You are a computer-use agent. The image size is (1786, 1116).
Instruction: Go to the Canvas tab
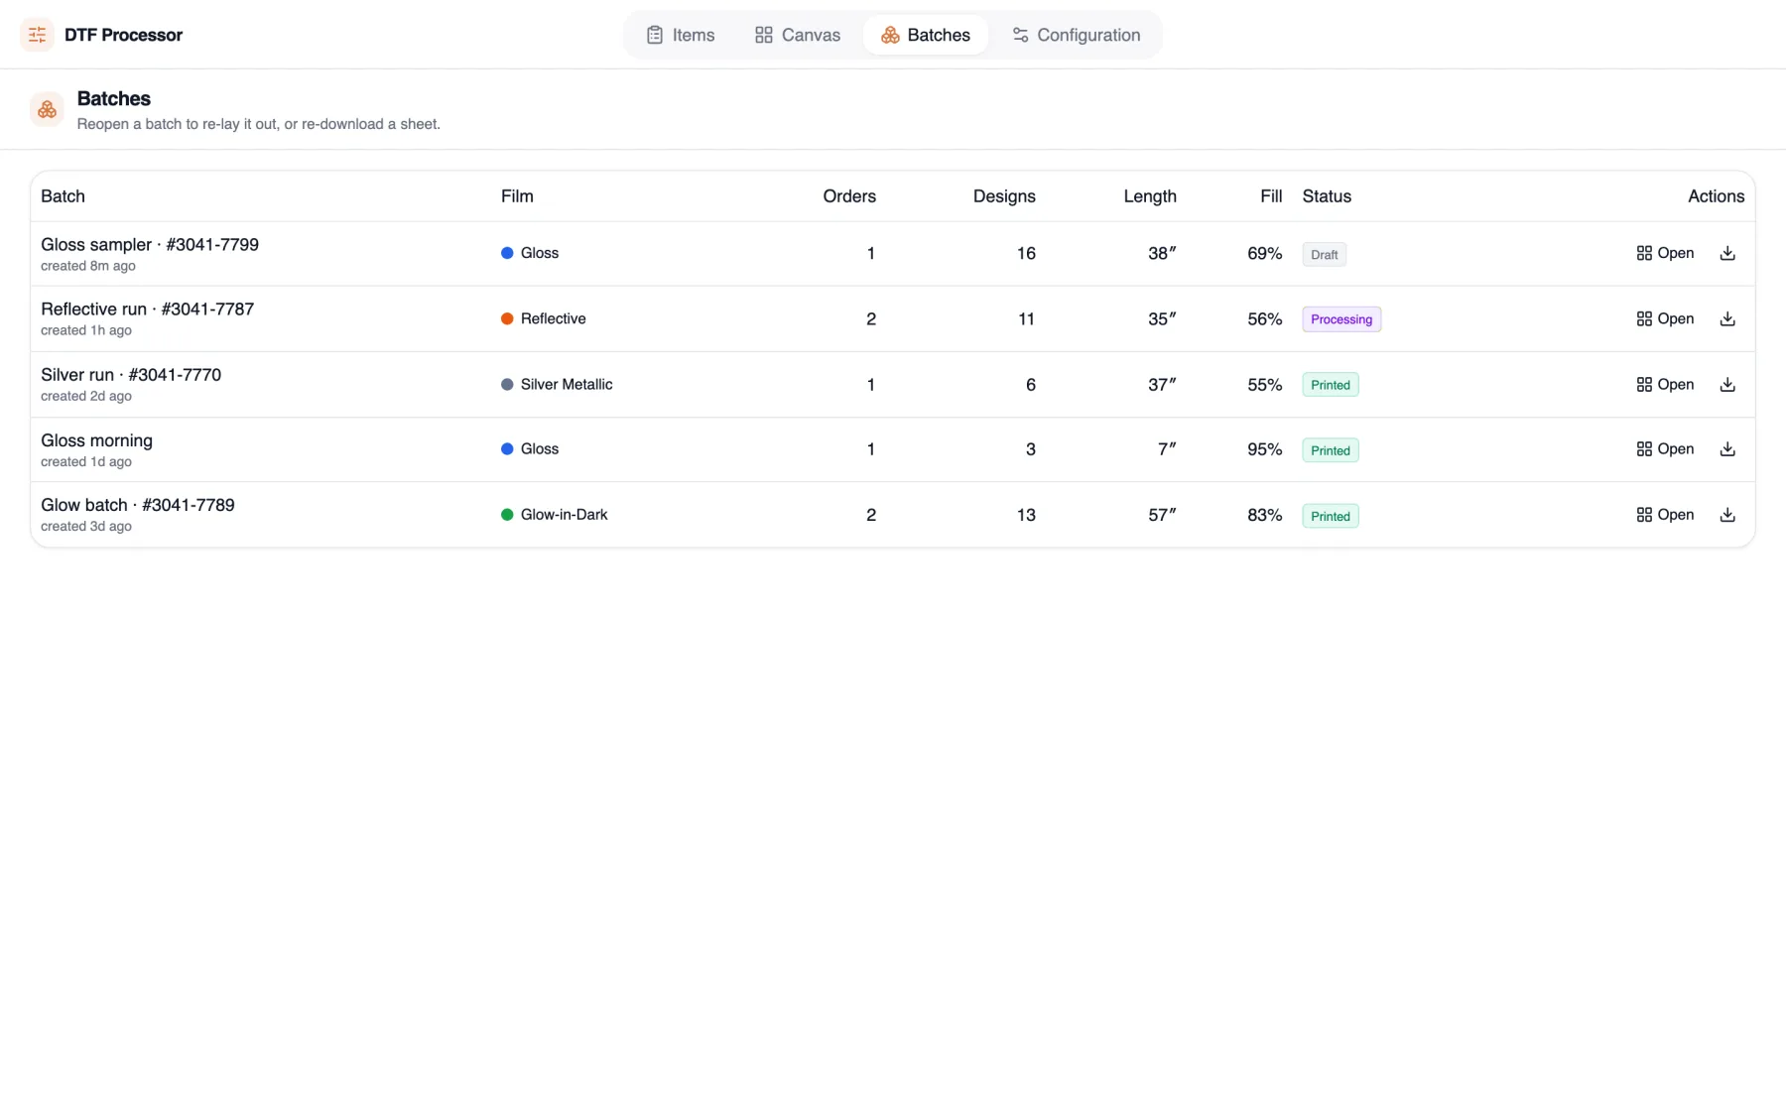(798, 35)
